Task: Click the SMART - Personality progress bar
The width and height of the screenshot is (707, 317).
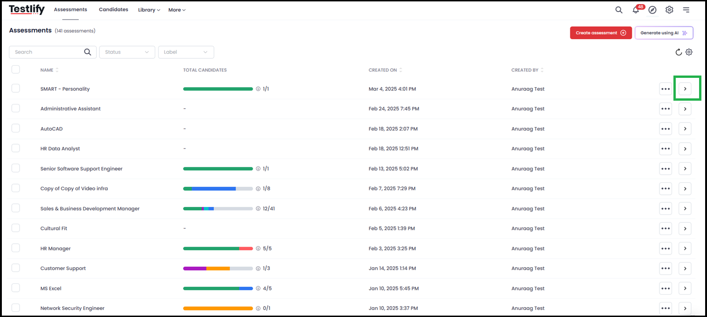Action: coord(218,89)
